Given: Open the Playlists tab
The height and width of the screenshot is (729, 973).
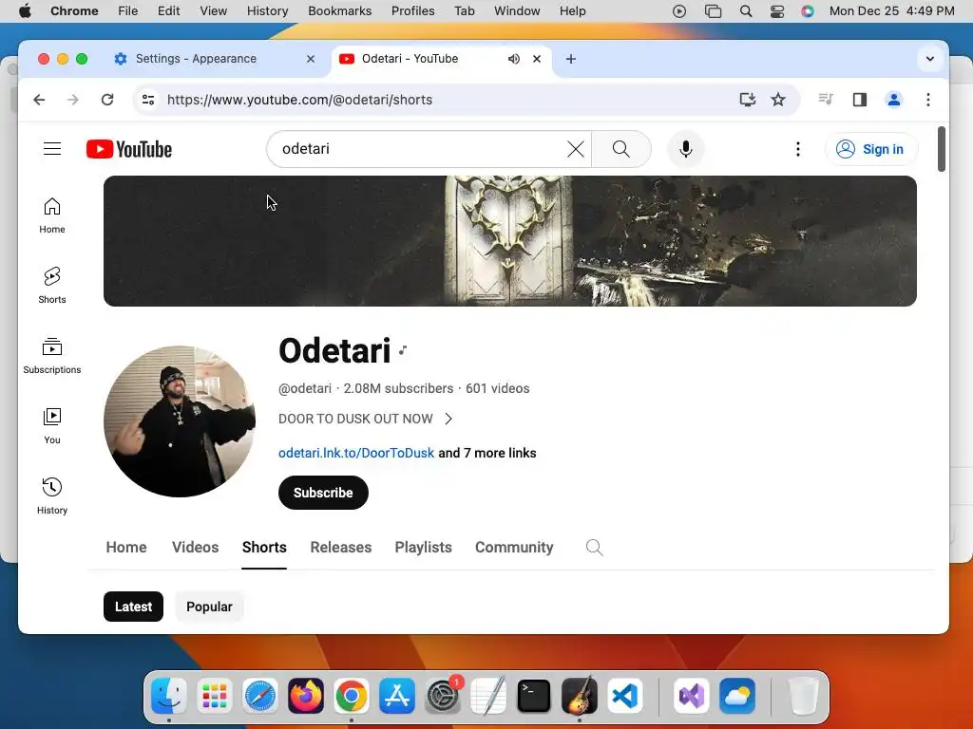Looking at the screenshot, I should point(423,548).
